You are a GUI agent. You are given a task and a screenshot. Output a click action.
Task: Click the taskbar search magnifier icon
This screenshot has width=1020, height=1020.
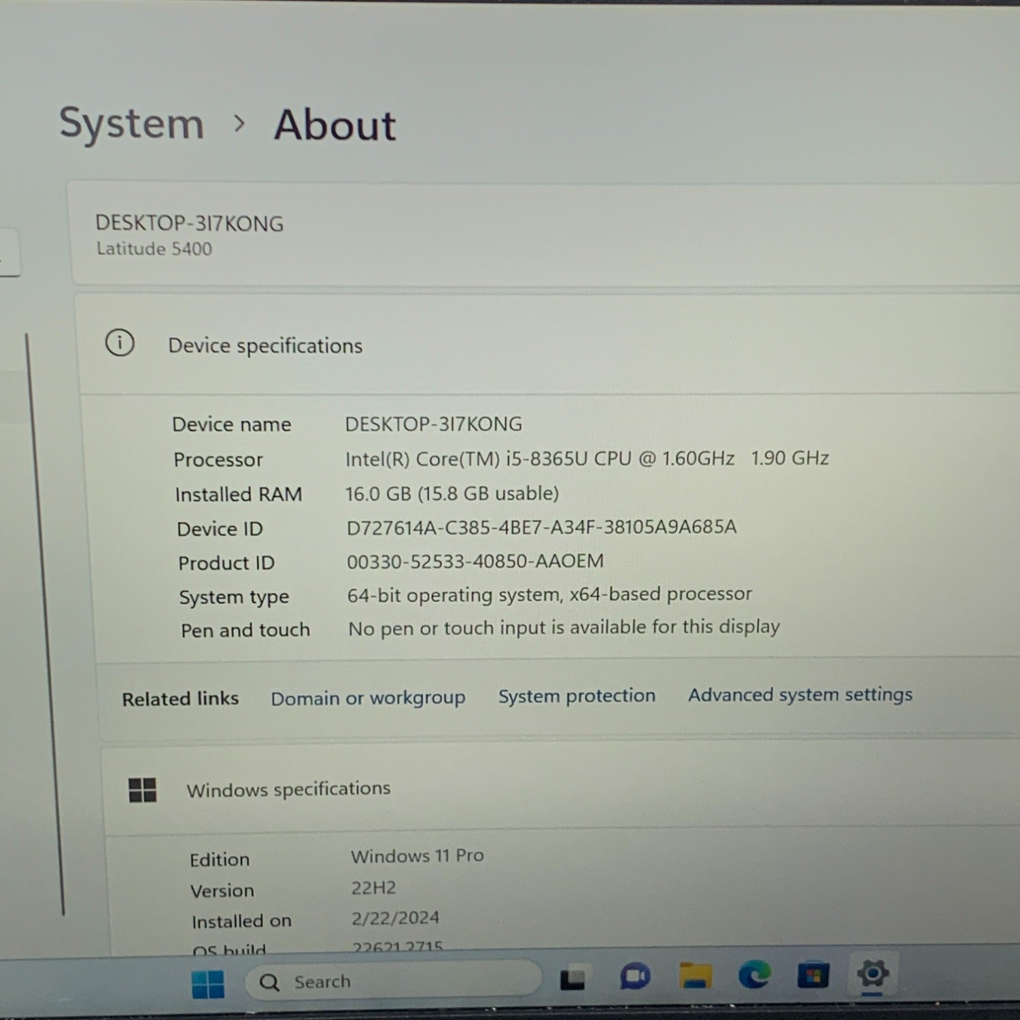(x=270, y=983)
